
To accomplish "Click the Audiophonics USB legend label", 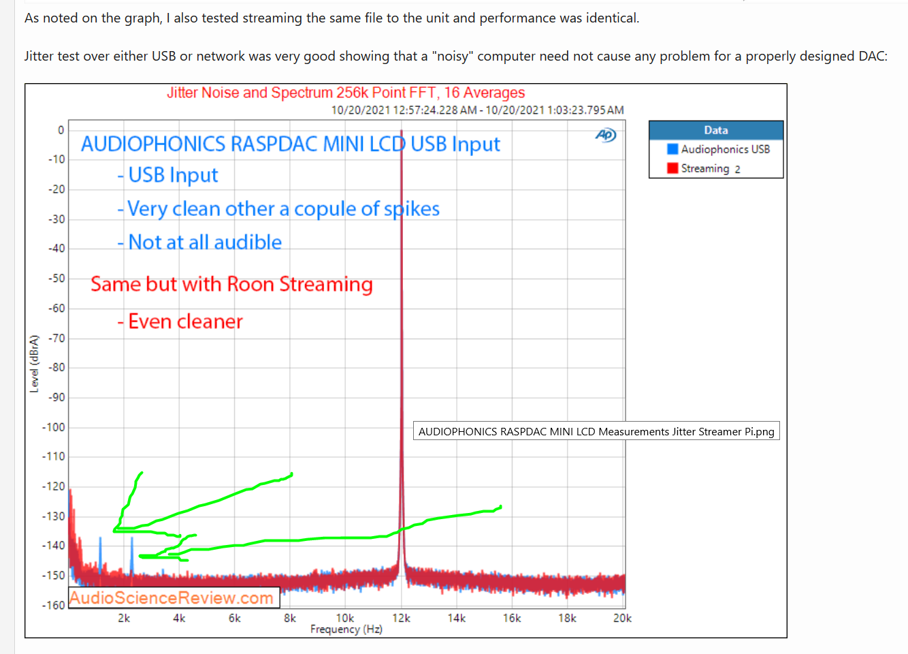I will 725,149.
